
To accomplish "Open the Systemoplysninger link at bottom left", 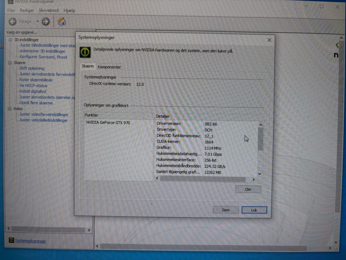I will tap(30, 241).
